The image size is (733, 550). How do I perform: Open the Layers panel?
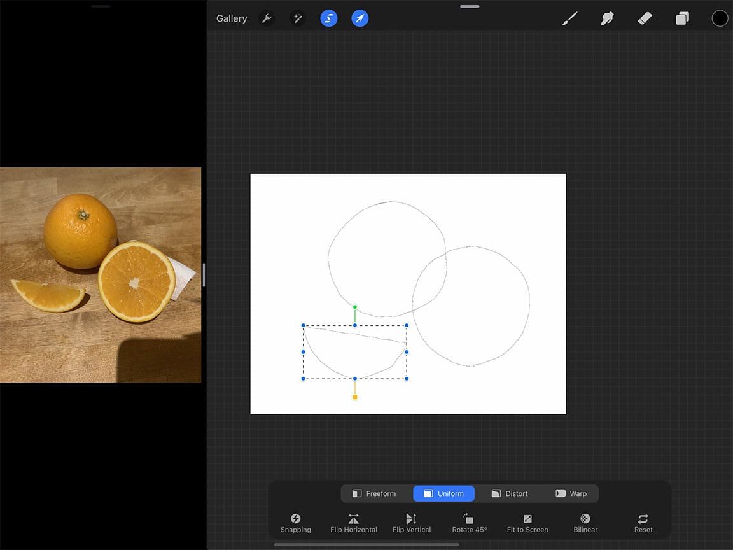(682, 18)
